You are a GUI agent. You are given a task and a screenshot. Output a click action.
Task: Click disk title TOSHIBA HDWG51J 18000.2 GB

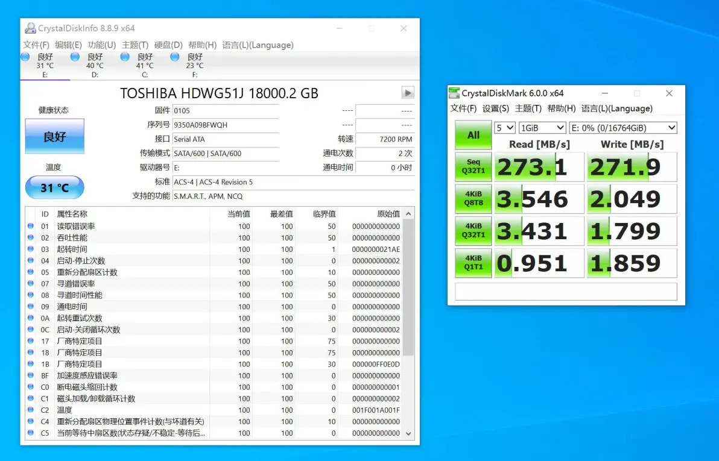[x=219, y=93]
